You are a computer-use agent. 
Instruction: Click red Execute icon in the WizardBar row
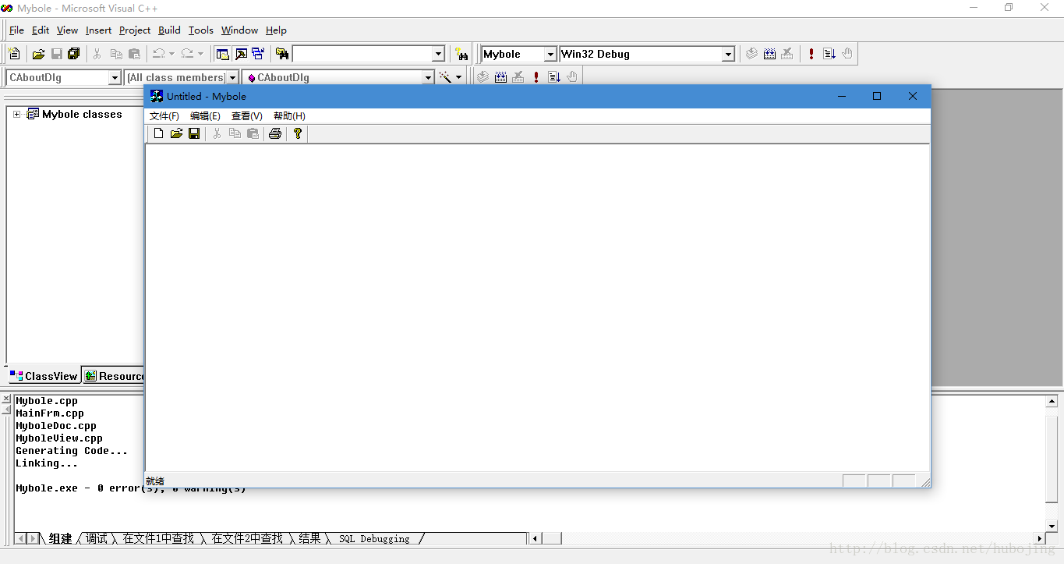click(536, 77)
